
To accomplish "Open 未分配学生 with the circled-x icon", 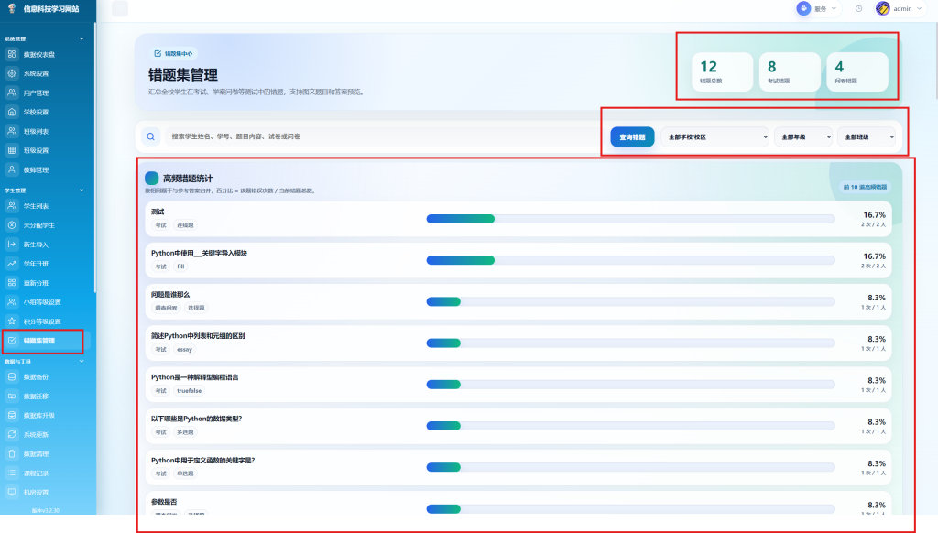I will 12,225.
